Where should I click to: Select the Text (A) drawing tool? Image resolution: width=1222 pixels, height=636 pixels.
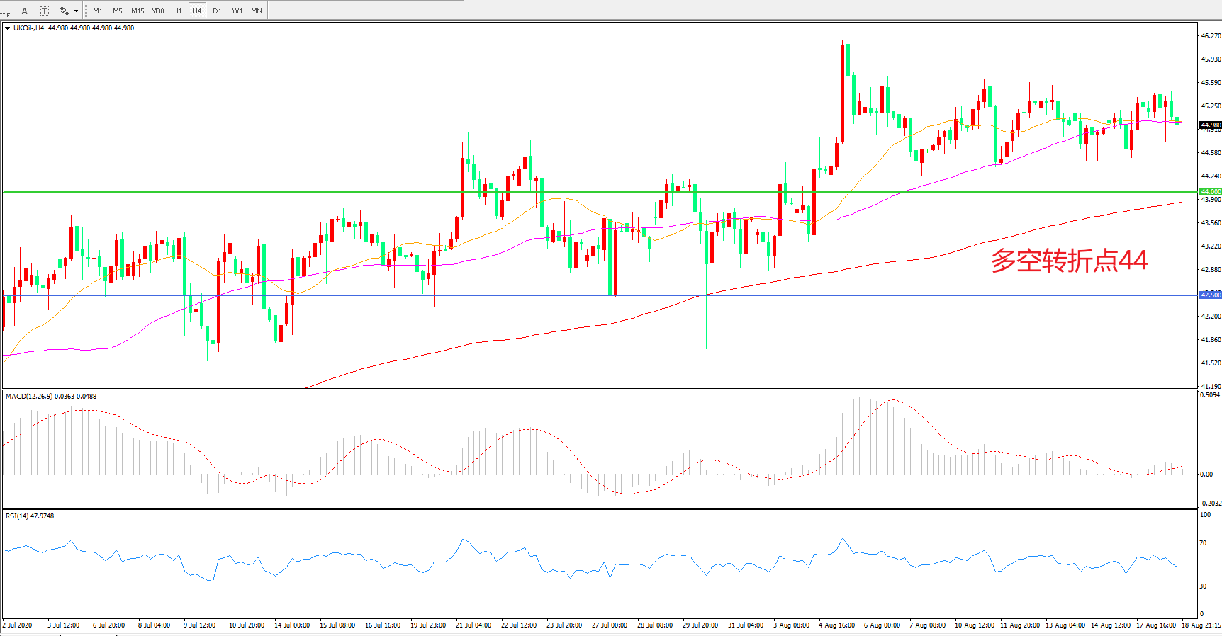pos(25,11)
